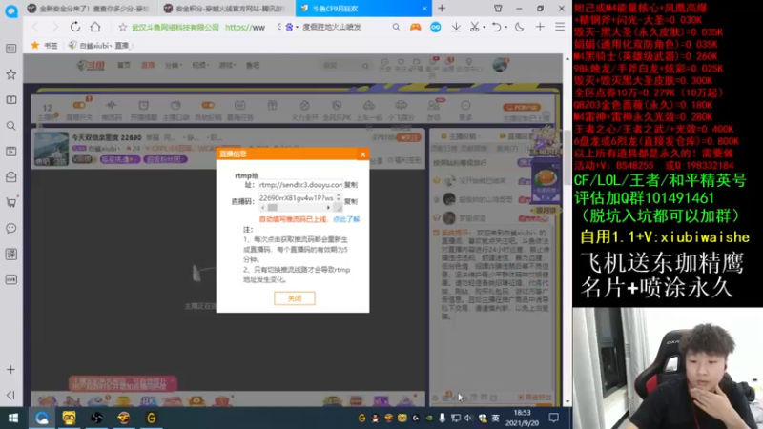Open the sidebar briefcase toolbox icon
This screenshot has width=763, height=429.
click(x=10, y=177)
